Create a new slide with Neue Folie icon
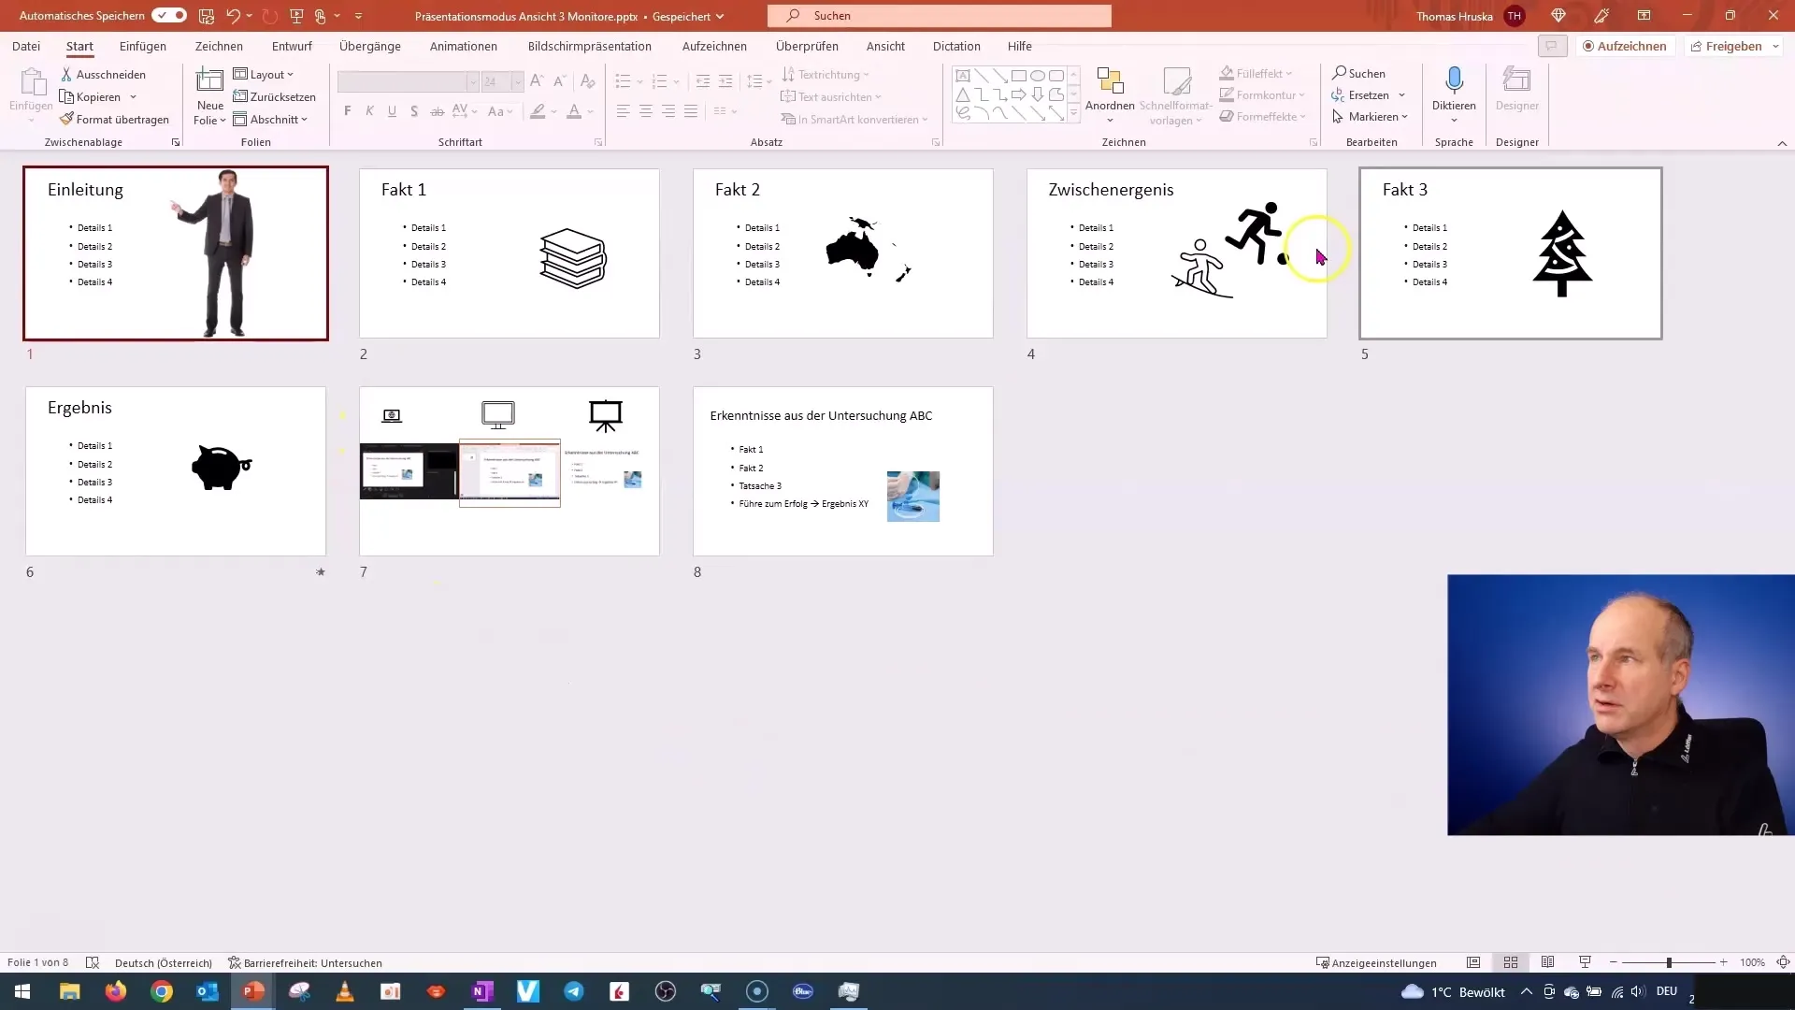Image resolution: width=1795 pixels, height=1010 pixels. point(210,81)
